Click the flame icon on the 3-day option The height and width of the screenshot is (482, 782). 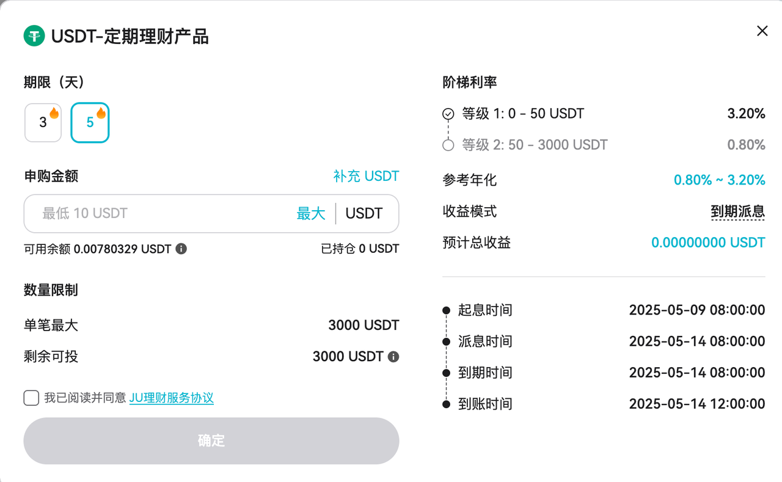point(54,113)
